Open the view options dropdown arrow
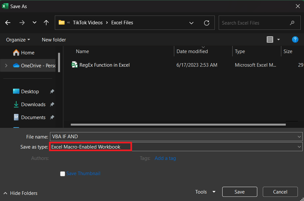304x201 pixels. point(278,39)
